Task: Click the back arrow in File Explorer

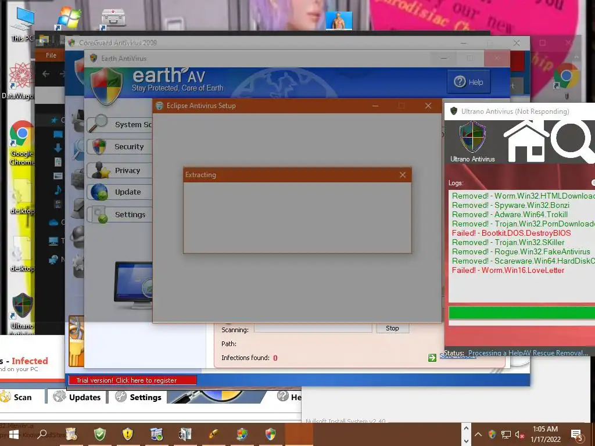Action: click(46, 74)
